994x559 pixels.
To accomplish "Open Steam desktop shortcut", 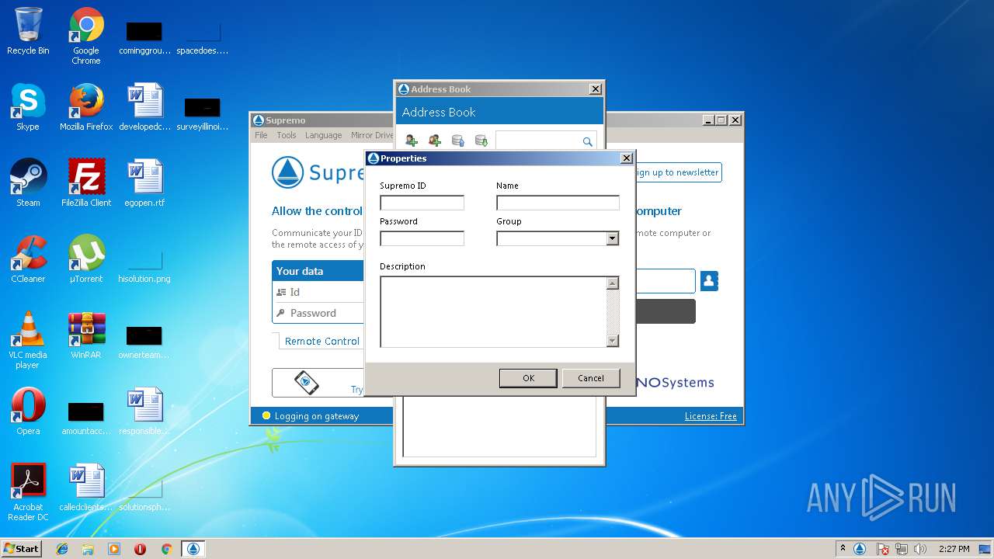I will [x=28, y=183].
